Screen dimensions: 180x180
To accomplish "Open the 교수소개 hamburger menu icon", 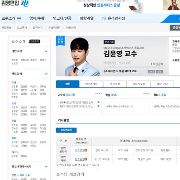I will click(19, 18).
